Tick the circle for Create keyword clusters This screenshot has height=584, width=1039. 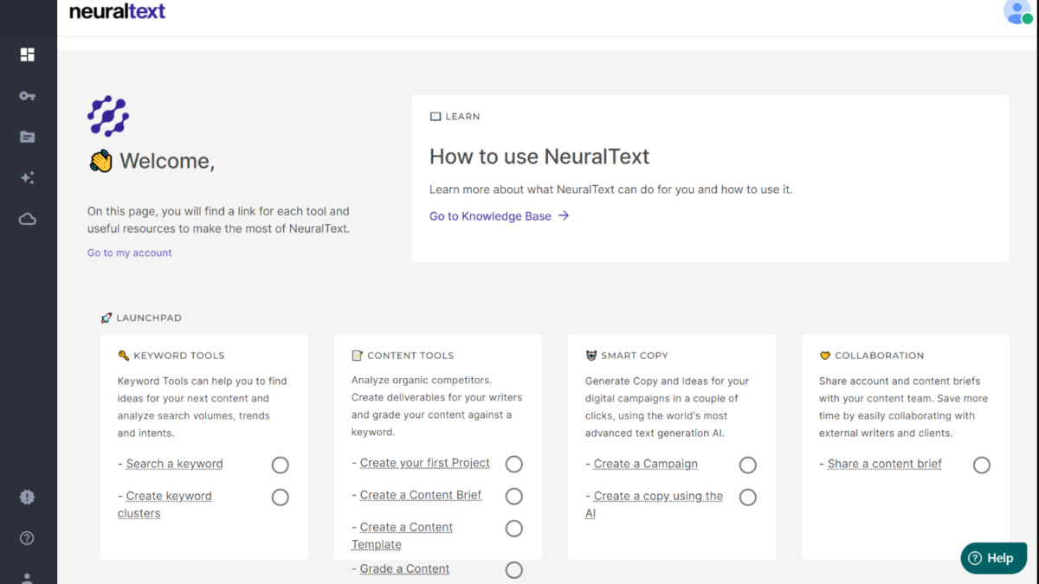pyautogui.click(x=281, y=497)
